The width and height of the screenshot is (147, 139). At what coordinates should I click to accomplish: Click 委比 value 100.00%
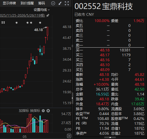coord(102,21)
